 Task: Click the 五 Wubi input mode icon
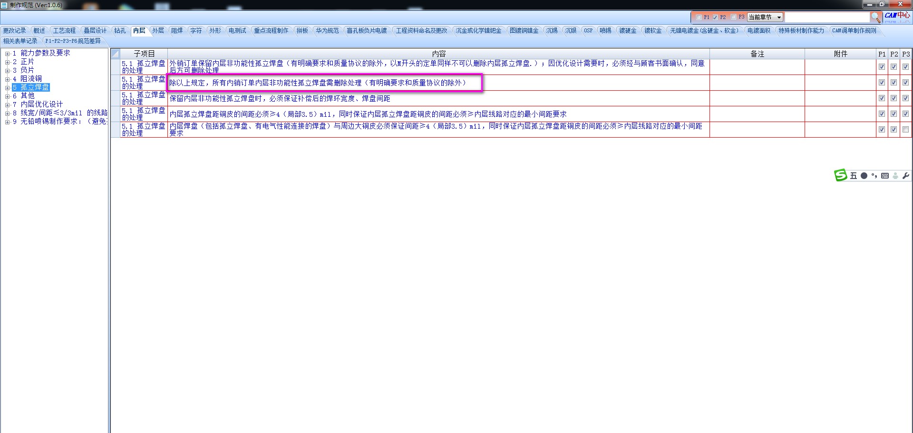point(854,176)
